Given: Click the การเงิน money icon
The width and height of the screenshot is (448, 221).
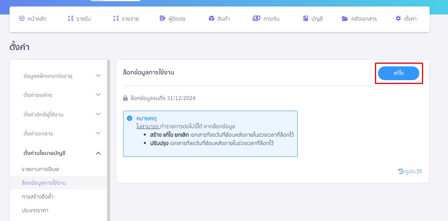Looking at the screenshot, I should click(256, 19).
